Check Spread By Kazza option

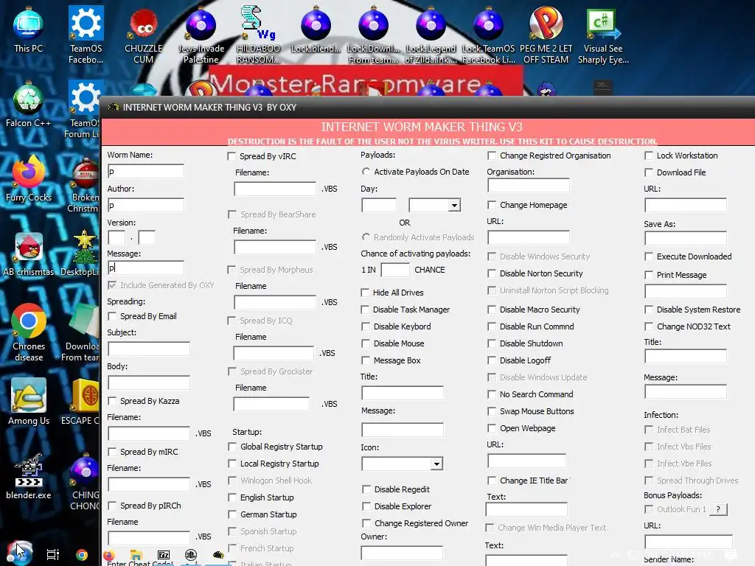click(x=112, y=401)
